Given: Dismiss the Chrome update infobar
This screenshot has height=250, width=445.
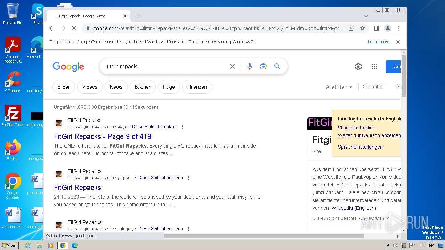Looking at the screenshot, I should click(398, 42).
